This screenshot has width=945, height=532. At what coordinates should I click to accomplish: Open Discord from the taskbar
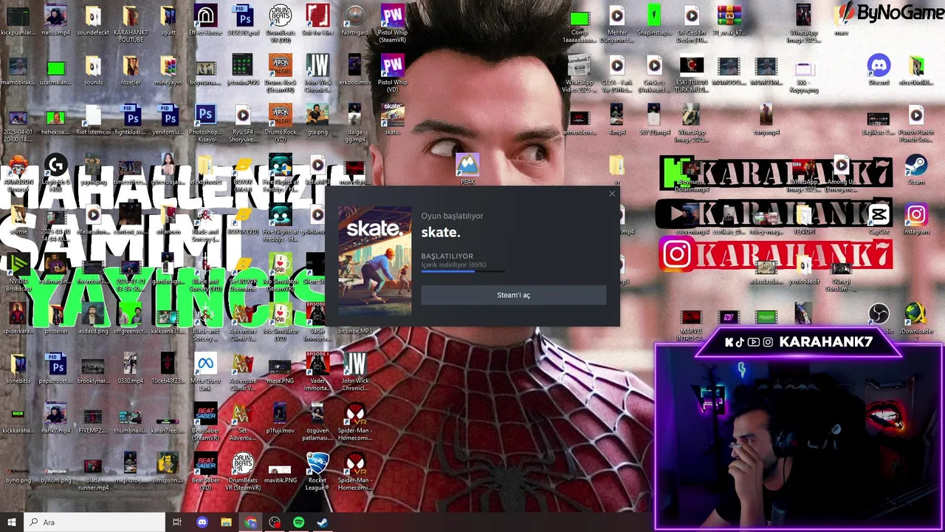(x=202, y=522)
